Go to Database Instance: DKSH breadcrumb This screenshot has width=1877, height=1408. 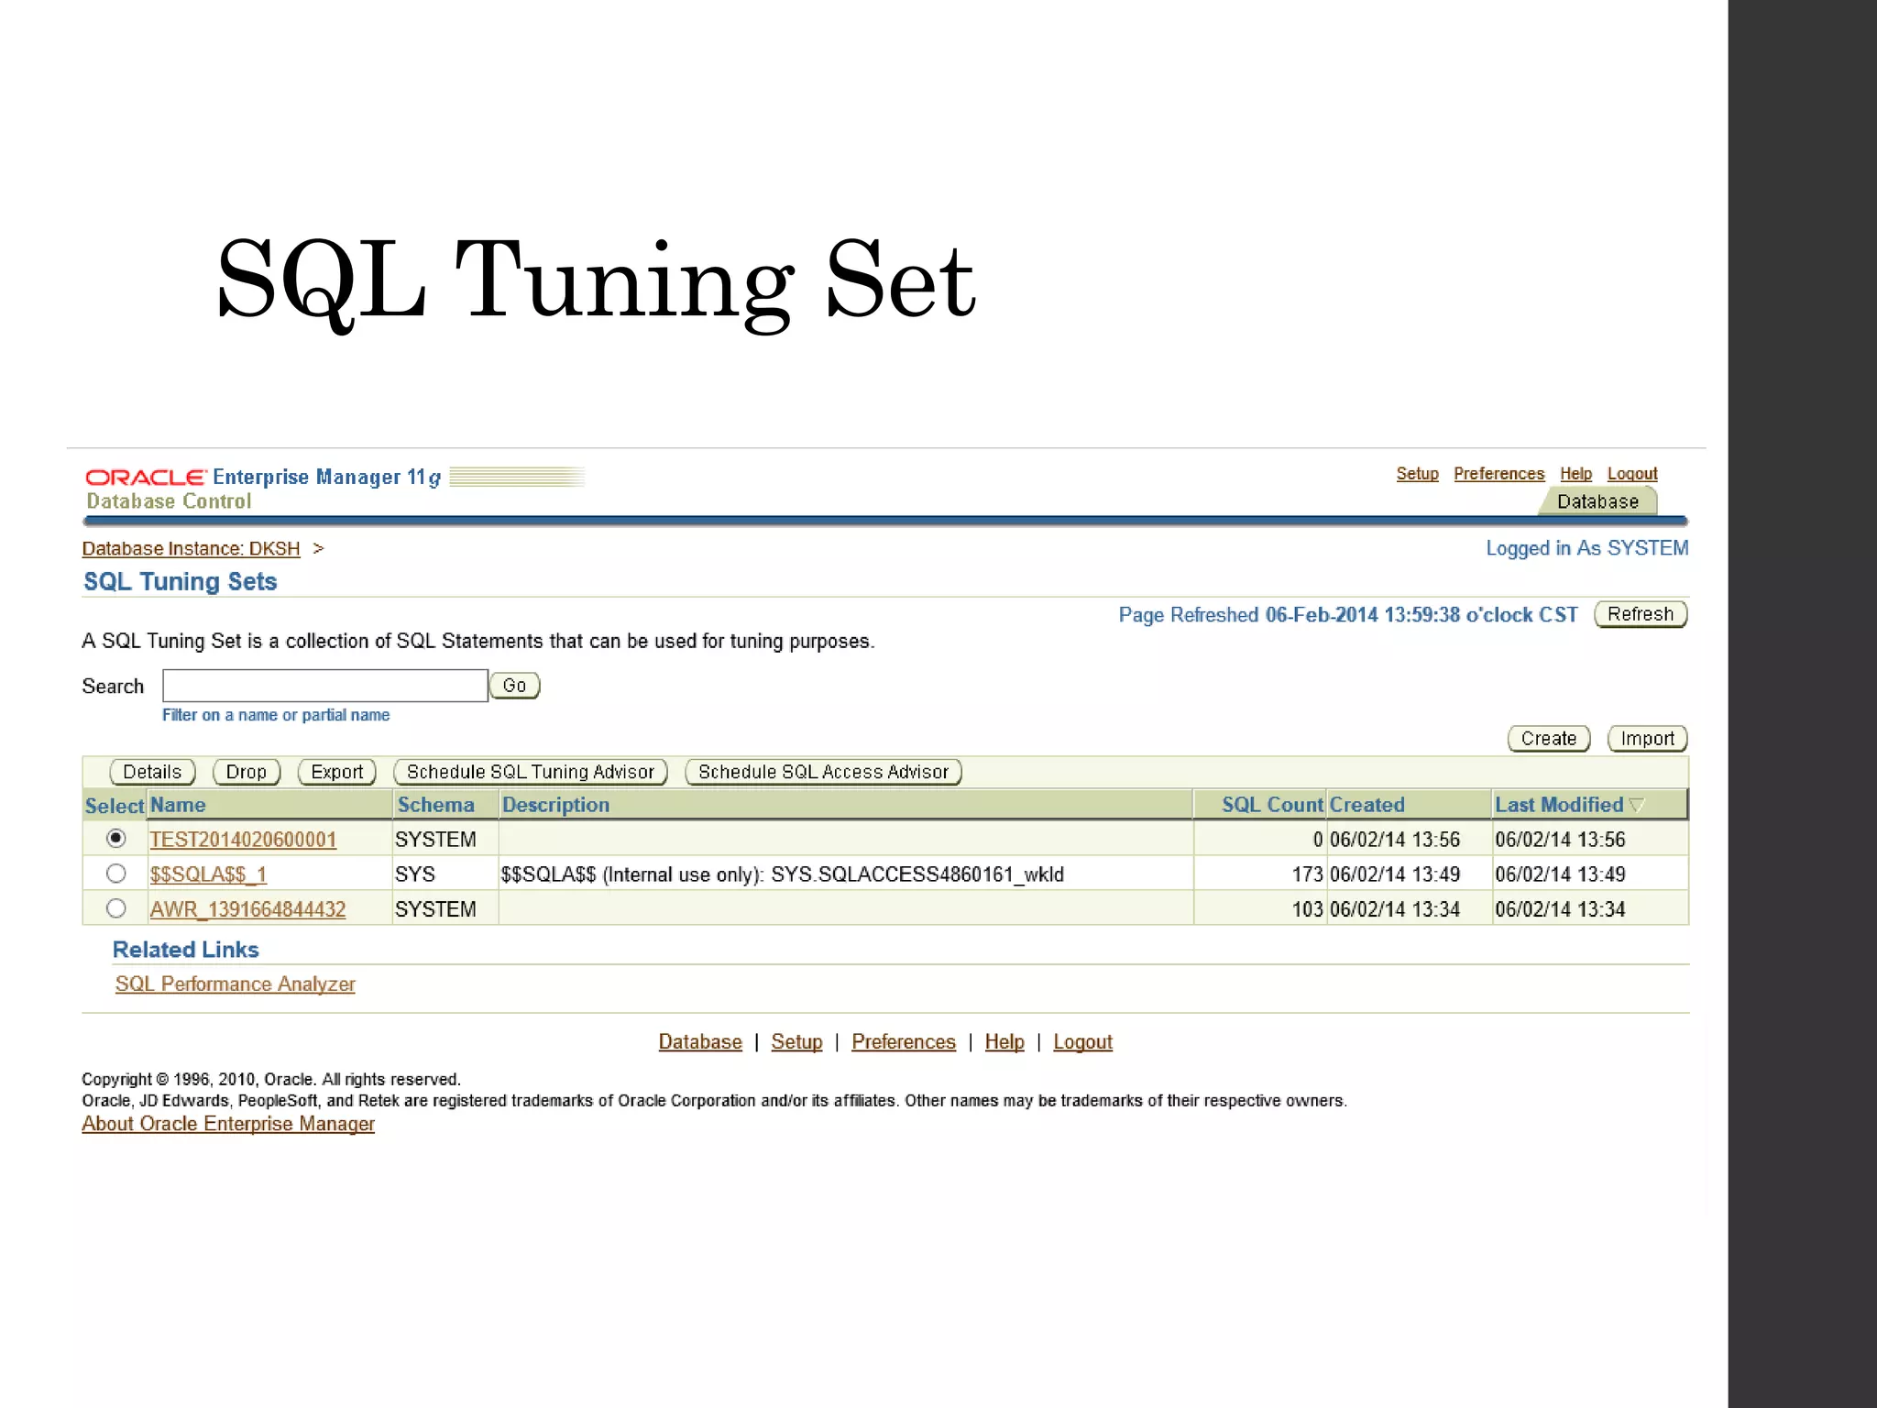click(191, 548)
